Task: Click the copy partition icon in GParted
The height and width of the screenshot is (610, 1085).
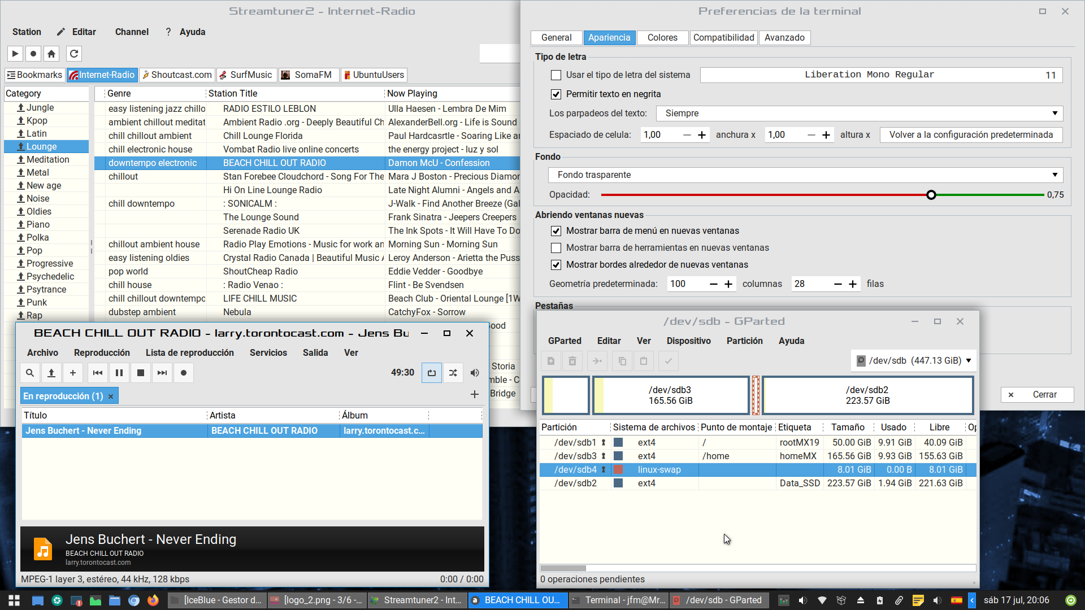Action: coord(622,361)
